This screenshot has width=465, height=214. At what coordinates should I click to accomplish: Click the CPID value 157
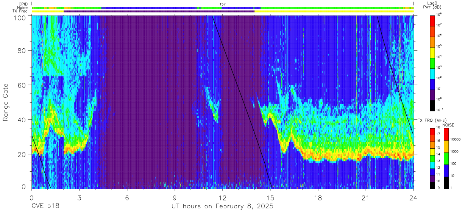pos(223,4)
